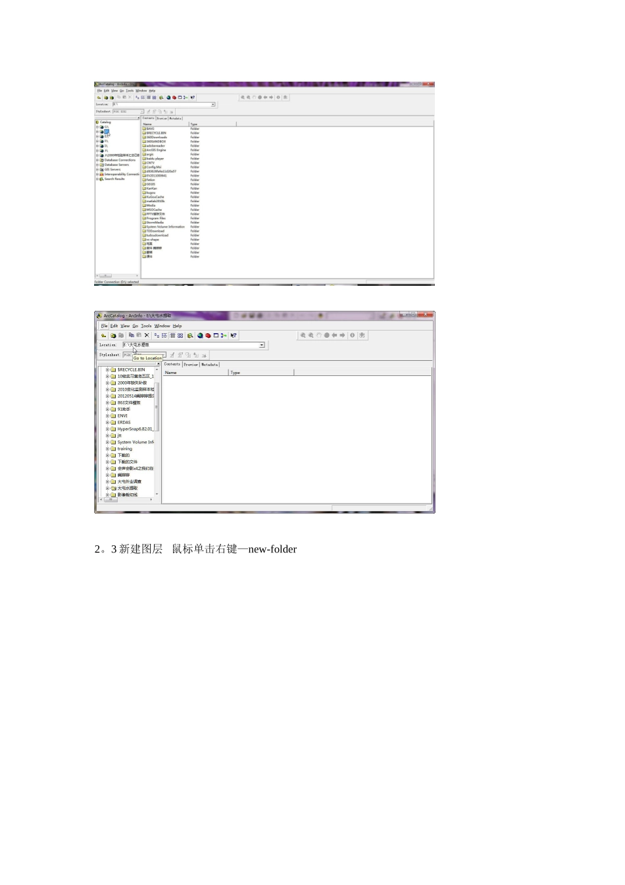Click Connect to Folder icon in lower window
625x885 pixels.
(113, 335)
